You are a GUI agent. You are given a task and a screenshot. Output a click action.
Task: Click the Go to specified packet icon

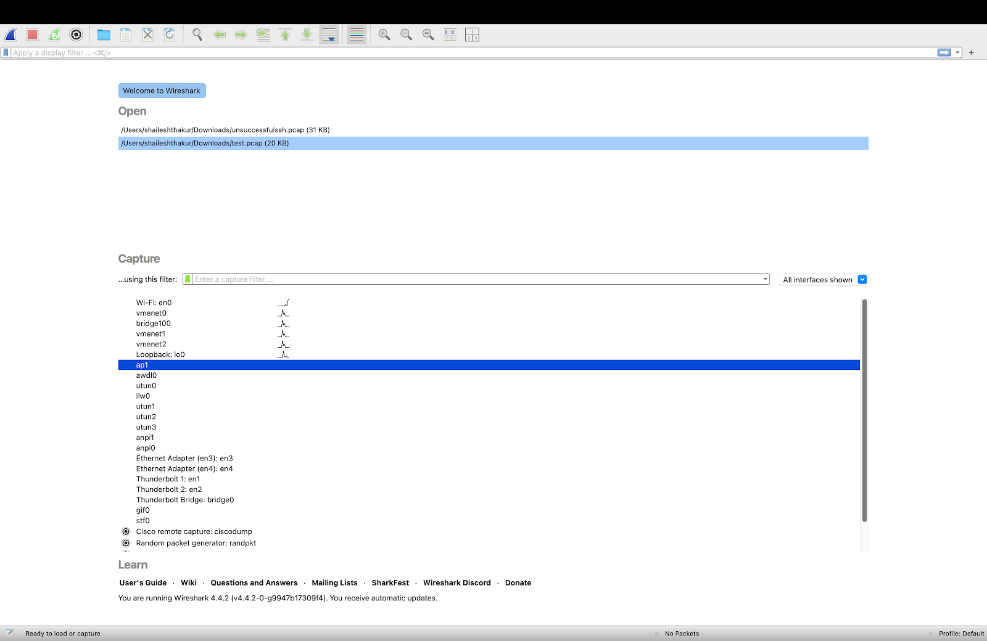pyautogui.click(x=263, y=35)
